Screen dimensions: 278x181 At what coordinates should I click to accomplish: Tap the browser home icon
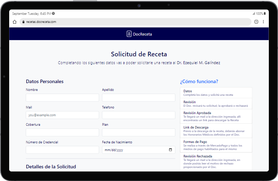pos(14,22)
